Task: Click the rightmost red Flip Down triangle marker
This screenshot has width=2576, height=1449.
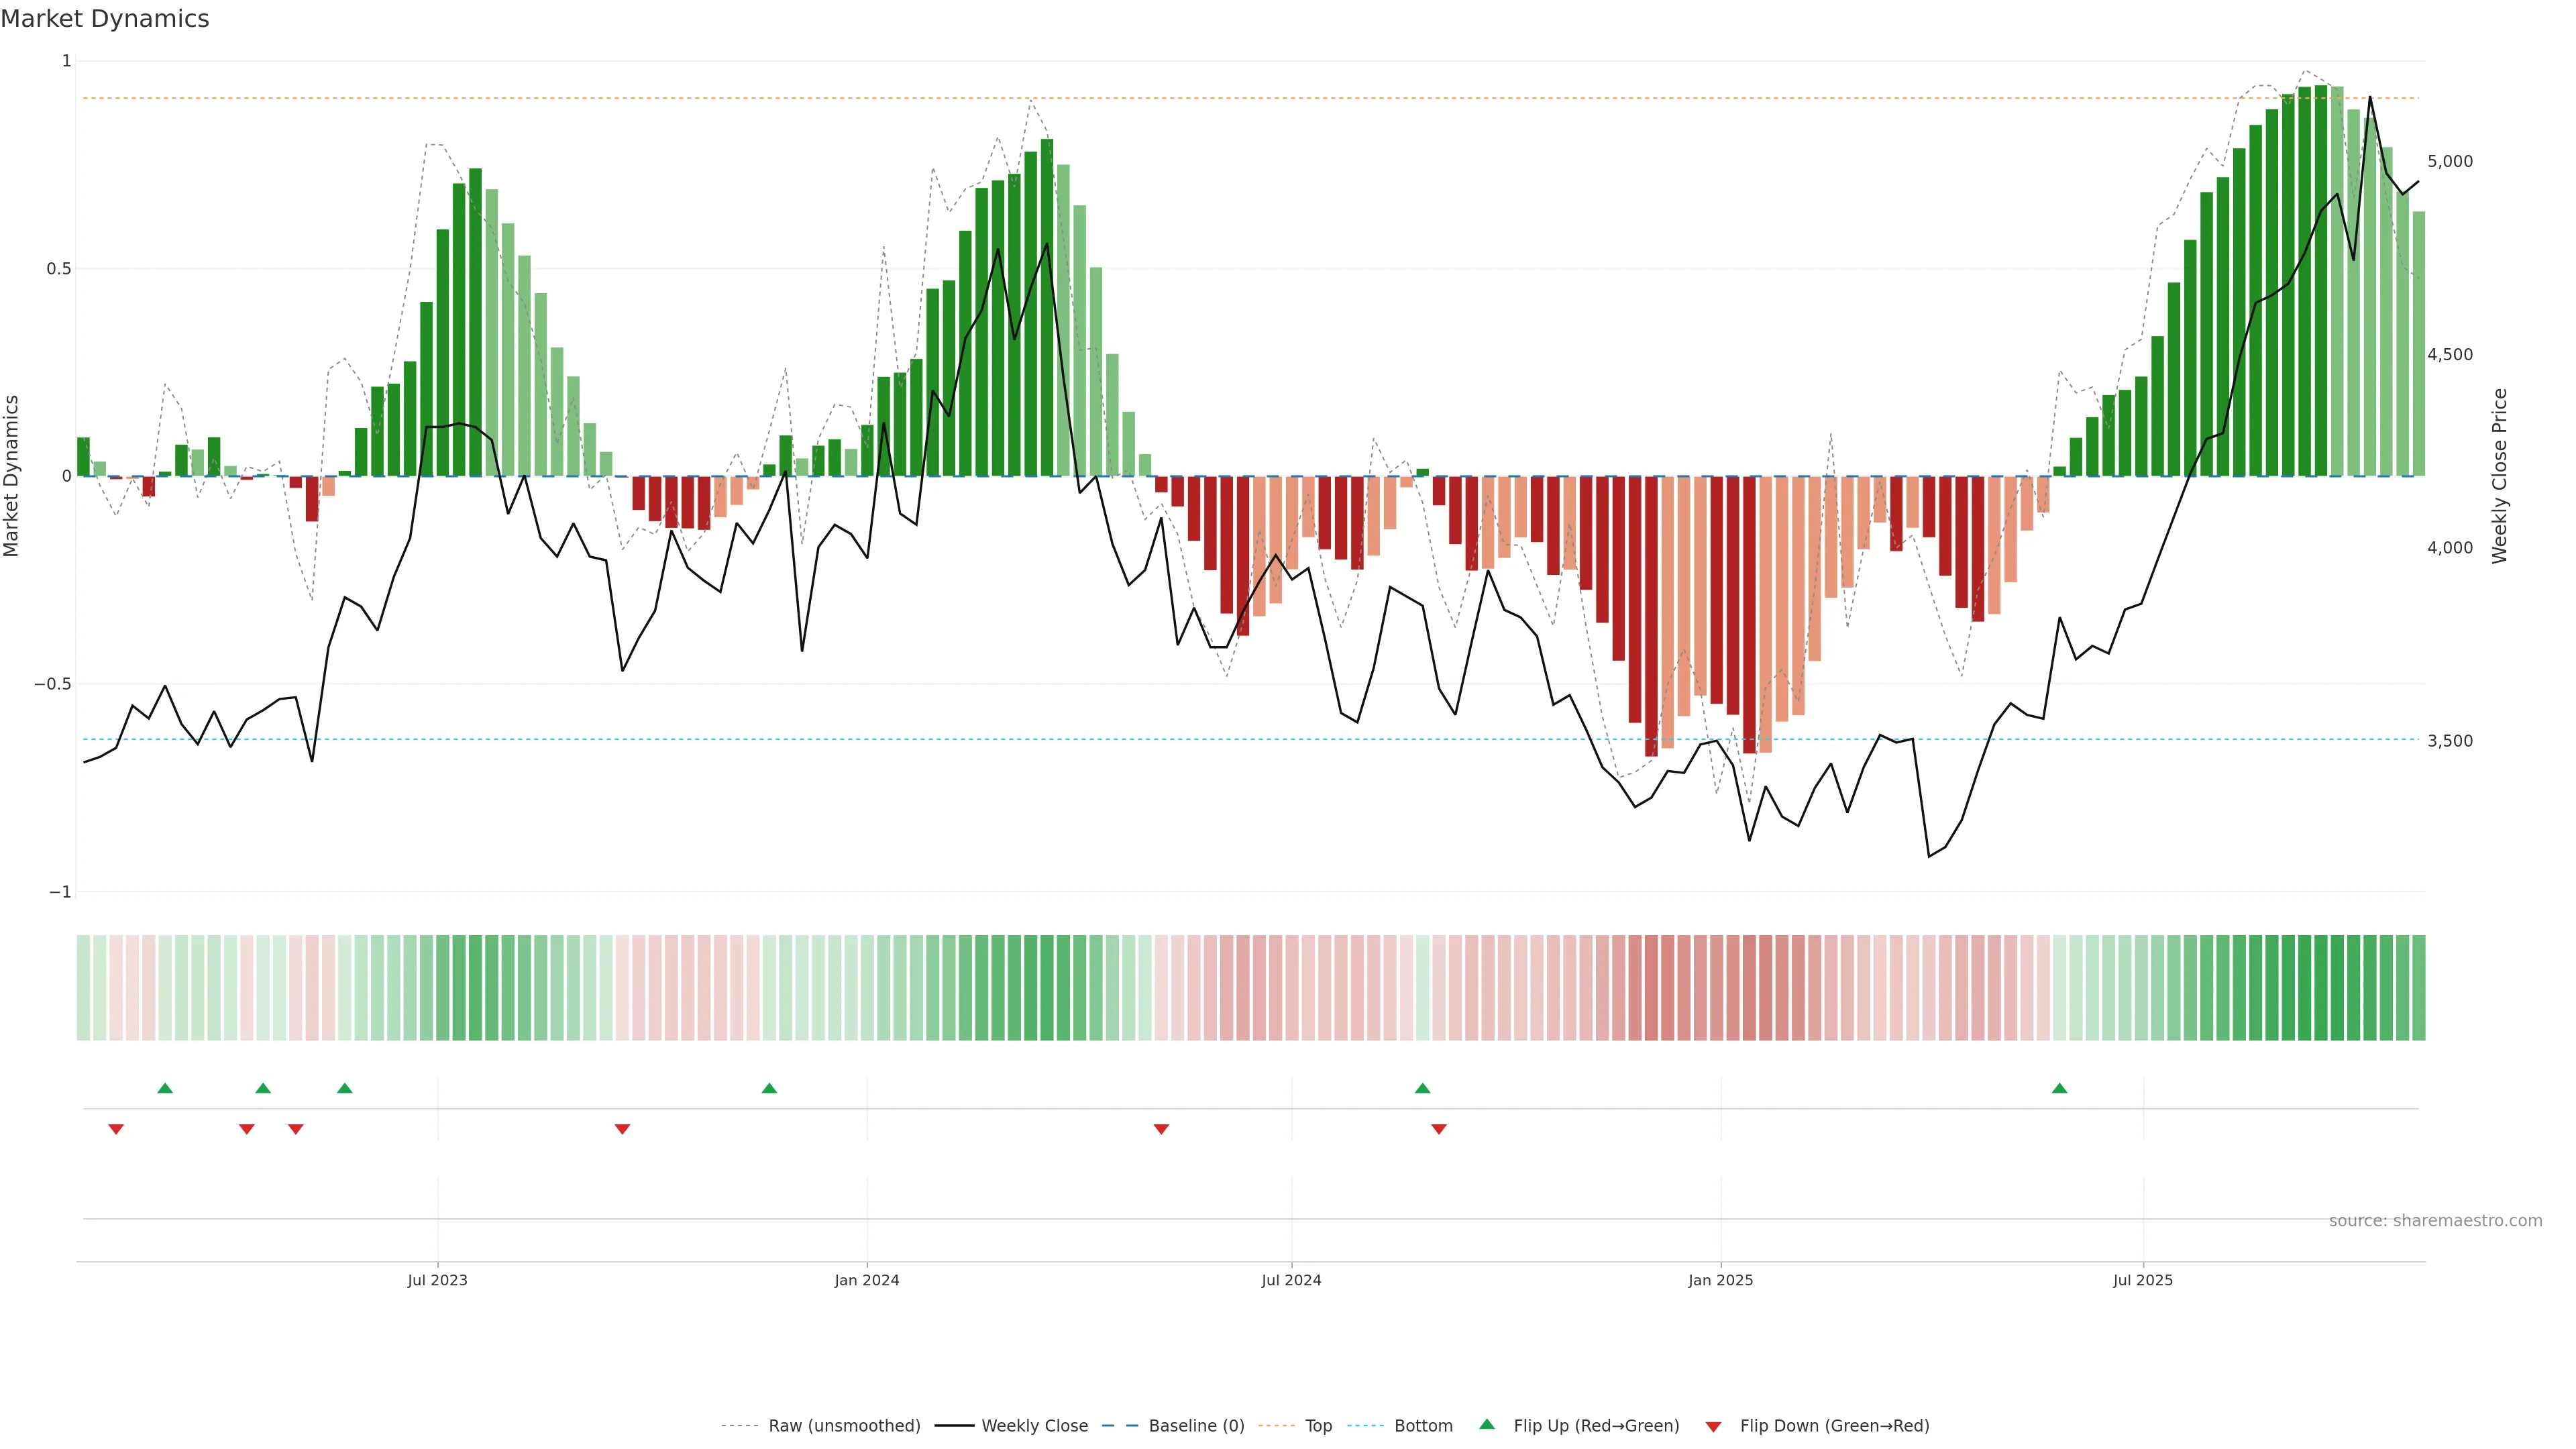Action: [x=1439, y=1129]
